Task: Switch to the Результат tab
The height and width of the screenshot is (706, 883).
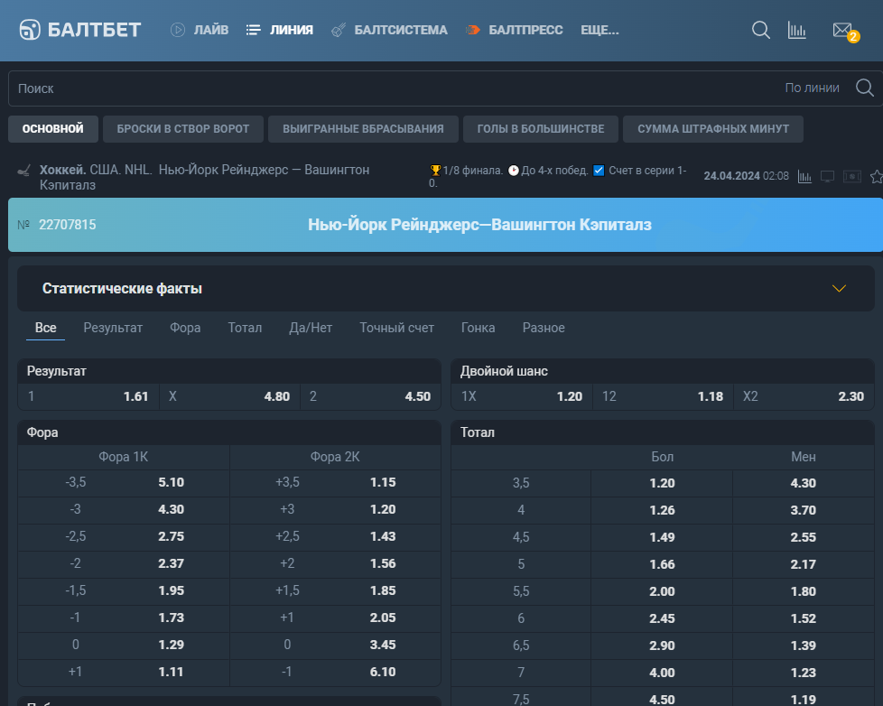Action: coord(113,328)
